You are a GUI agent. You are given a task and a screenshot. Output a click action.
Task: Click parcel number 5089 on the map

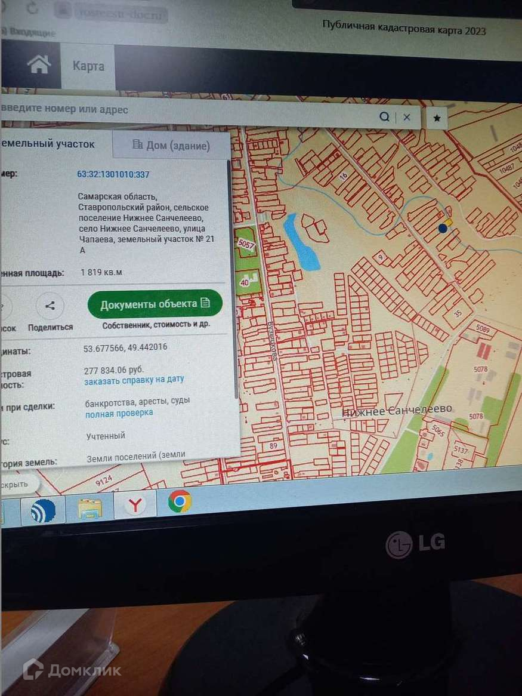tap(482, 328)
